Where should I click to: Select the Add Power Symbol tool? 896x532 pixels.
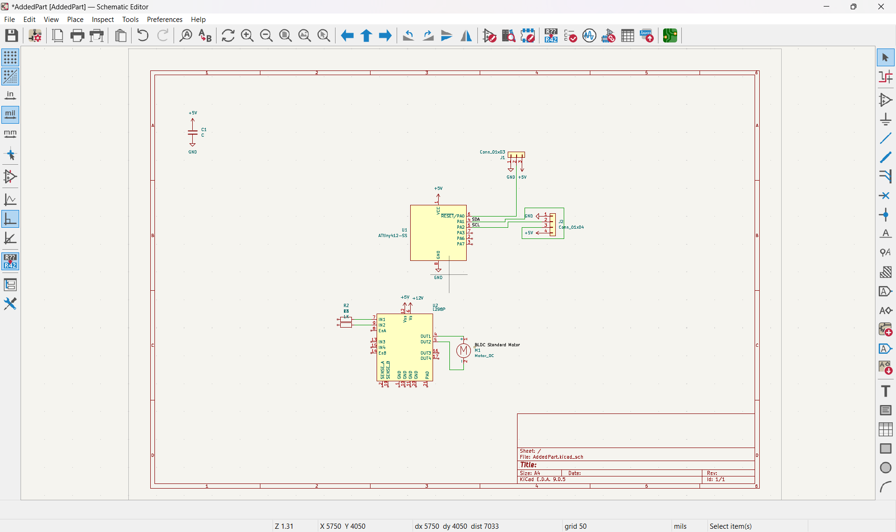click(x=885, y=119)
